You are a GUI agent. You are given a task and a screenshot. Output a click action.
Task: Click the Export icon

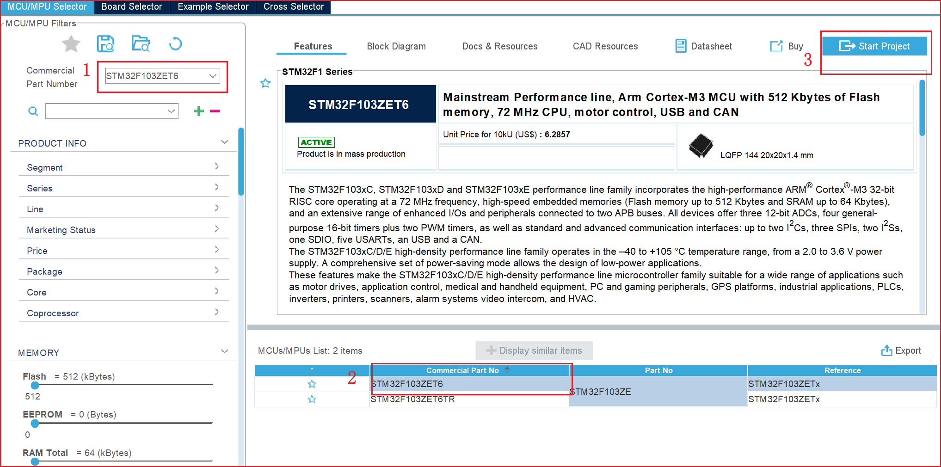887,350
